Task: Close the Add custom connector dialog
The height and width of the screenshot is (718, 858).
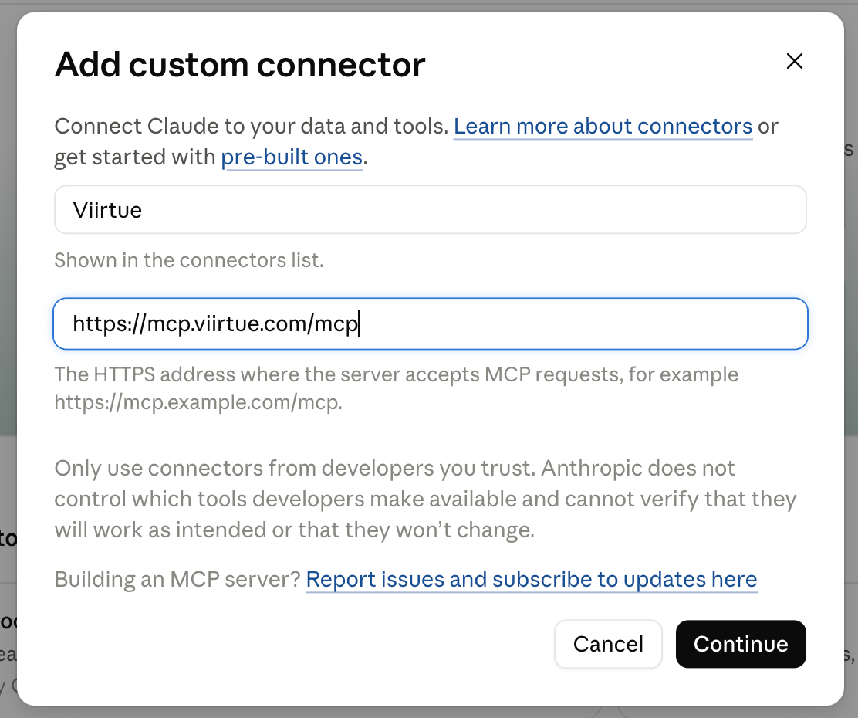Action: click(x=794, y=61)
